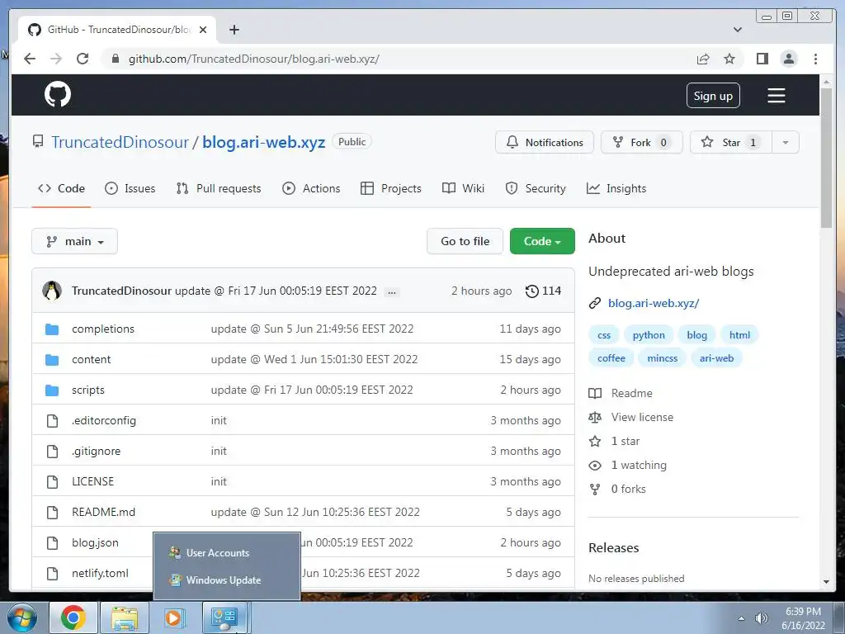Open the Star lists dropdown arrow

click(786, 142)
